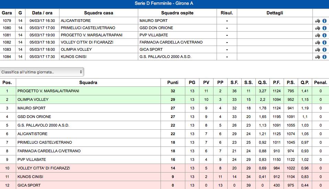
Task: Click whistle icon for match 1082
Action: [318, 42]
